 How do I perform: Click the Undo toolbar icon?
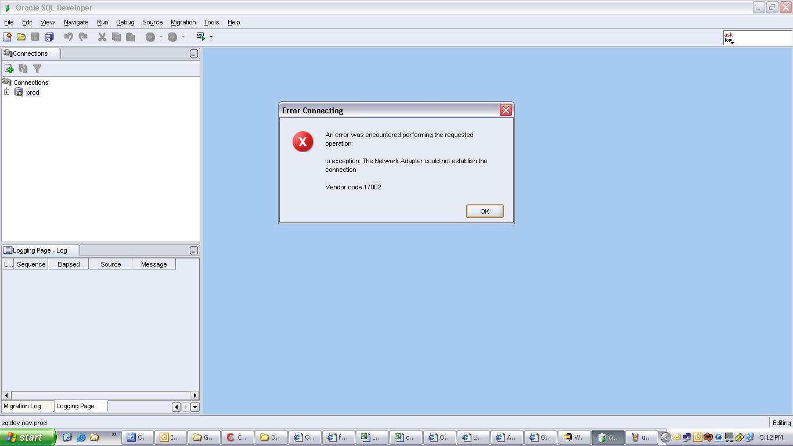69,37
